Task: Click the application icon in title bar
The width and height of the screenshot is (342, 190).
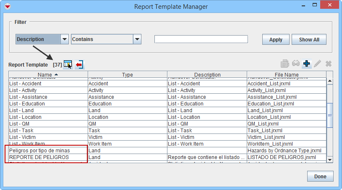Action: [x=7, y=7]
